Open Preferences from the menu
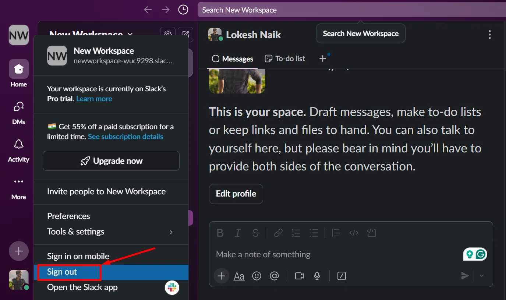Image resolution: width=506 pixels, height=300 pixels. [111, 216]
